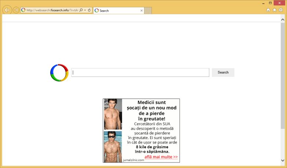Open the Home page icon
Screen dimensions: 287x168
tap(268, 10)
